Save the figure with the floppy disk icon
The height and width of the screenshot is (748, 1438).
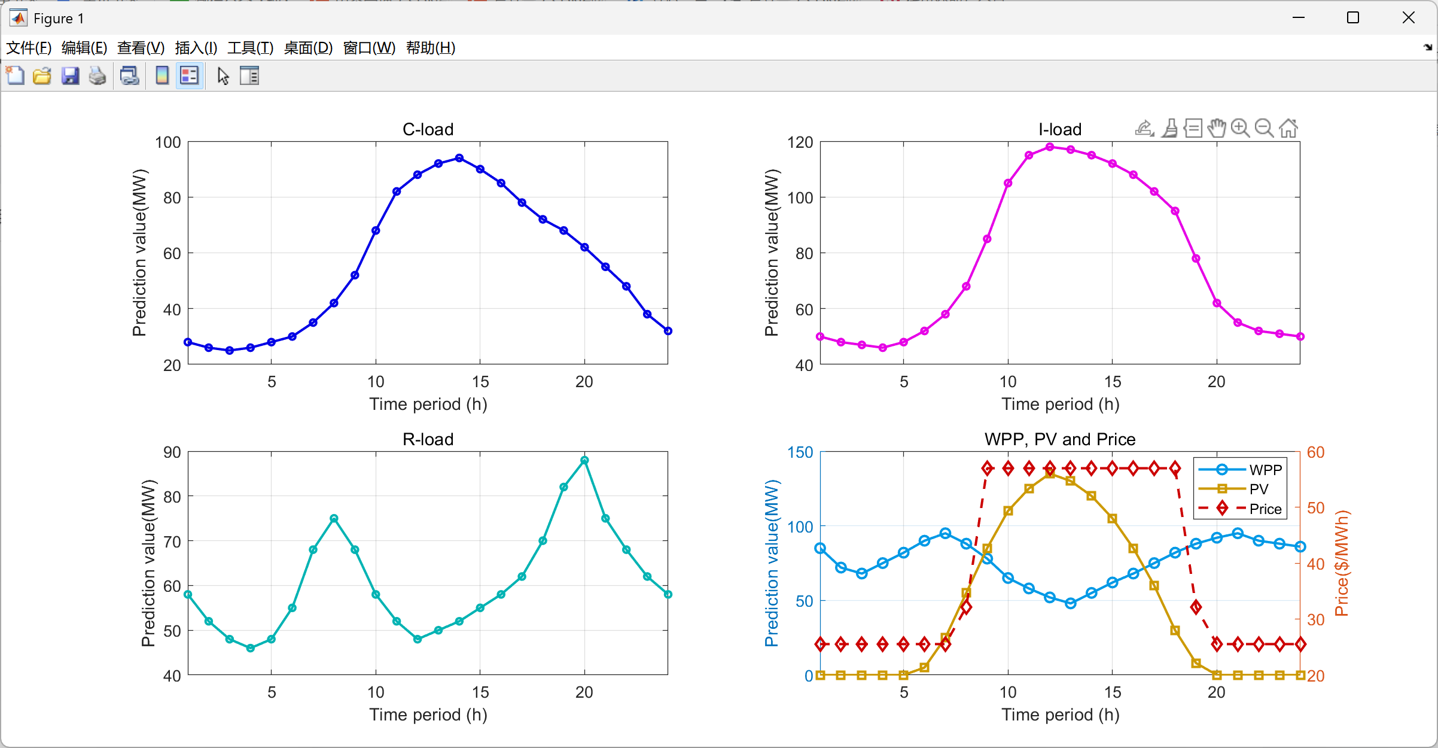[70, 76]
